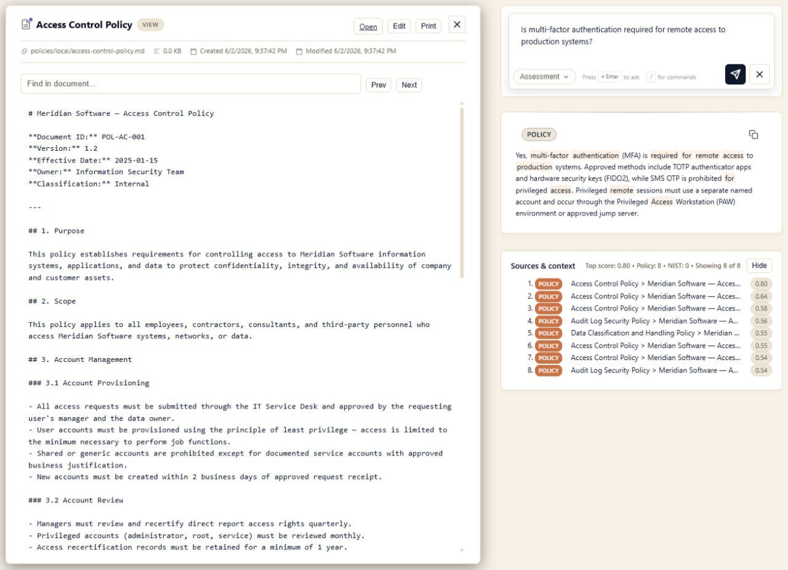The width and height of the screenshot is (788, 570).
Task: Click the Find in document search field
Action: pos(191,84)
